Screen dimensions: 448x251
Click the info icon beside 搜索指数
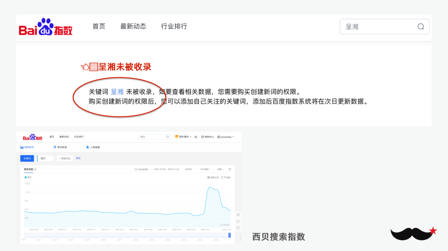(35, 169)
